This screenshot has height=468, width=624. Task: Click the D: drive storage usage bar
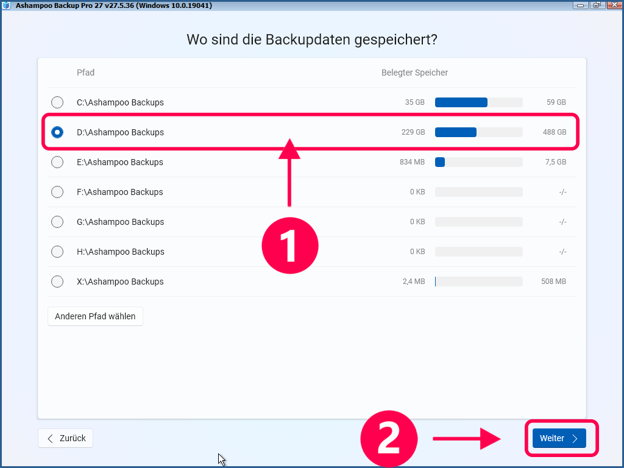click(x=479, y=132)
